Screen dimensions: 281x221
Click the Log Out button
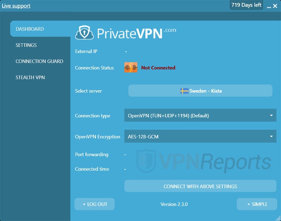coord(94,204)
